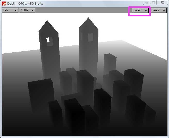169x138 pixels.
Task: Click the pointed roof of the left tower
Action: [x=48, y=26]
